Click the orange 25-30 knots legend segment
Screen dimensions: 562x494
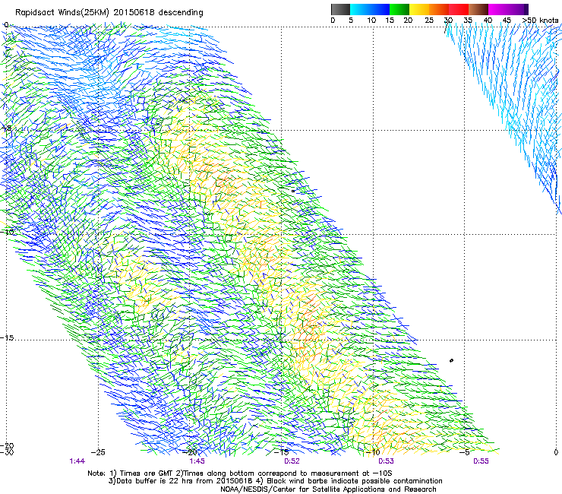coord(439,9)
